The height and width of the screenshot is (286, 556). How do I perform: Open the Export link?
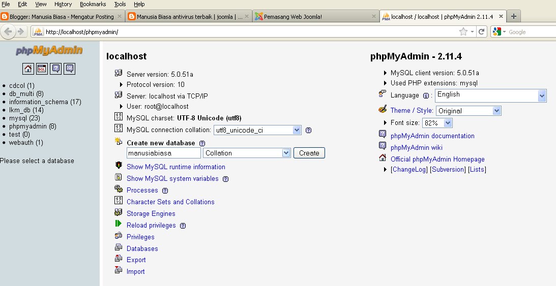click(x=136, y=260)
